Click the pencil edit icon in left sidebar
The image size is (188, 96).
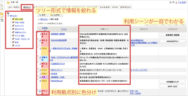tap(2, 17)
